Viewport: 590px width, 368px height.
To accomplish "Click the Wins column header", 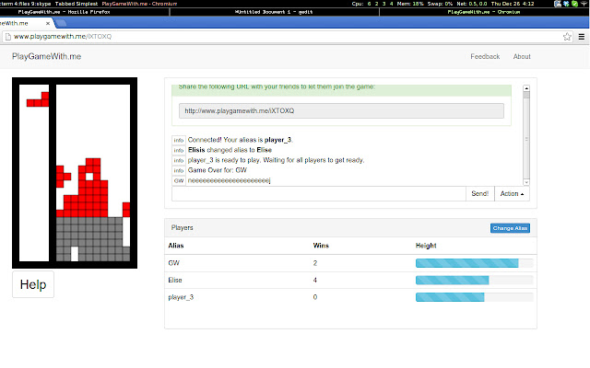I will (x=321, y=246).
